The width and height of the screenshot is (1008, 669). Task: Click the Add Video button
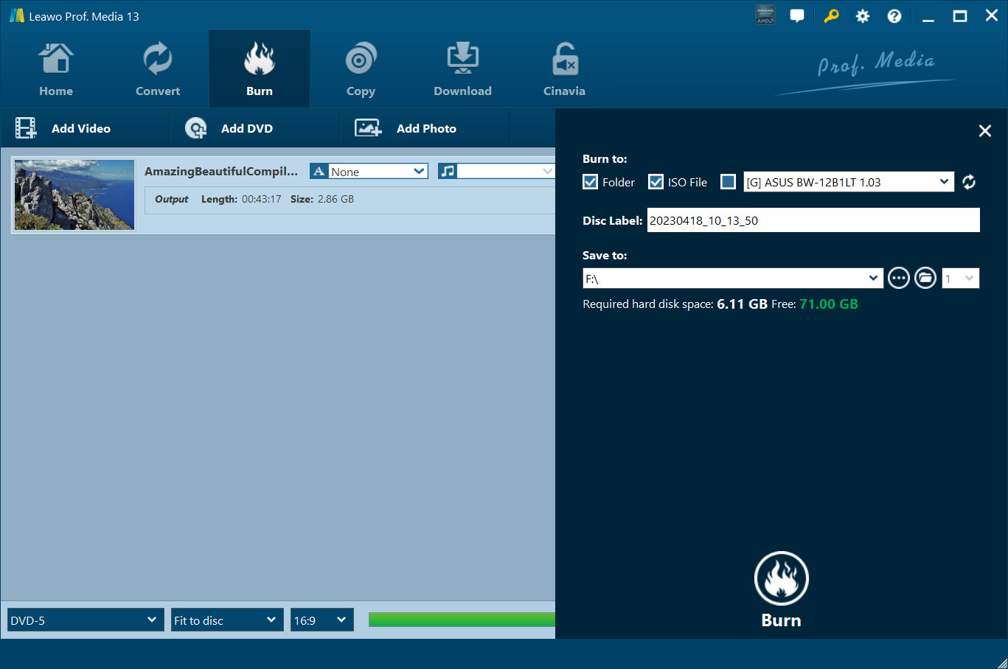pos(64,128)
